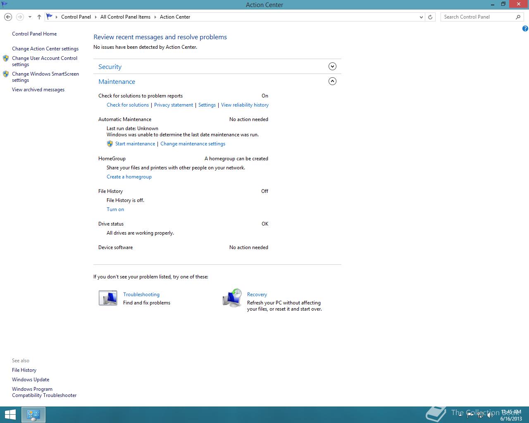Collapse the Maintenance section chevron
Image resolution: width=529 pixels, height=423 pixels.
[x=332, y=81]
